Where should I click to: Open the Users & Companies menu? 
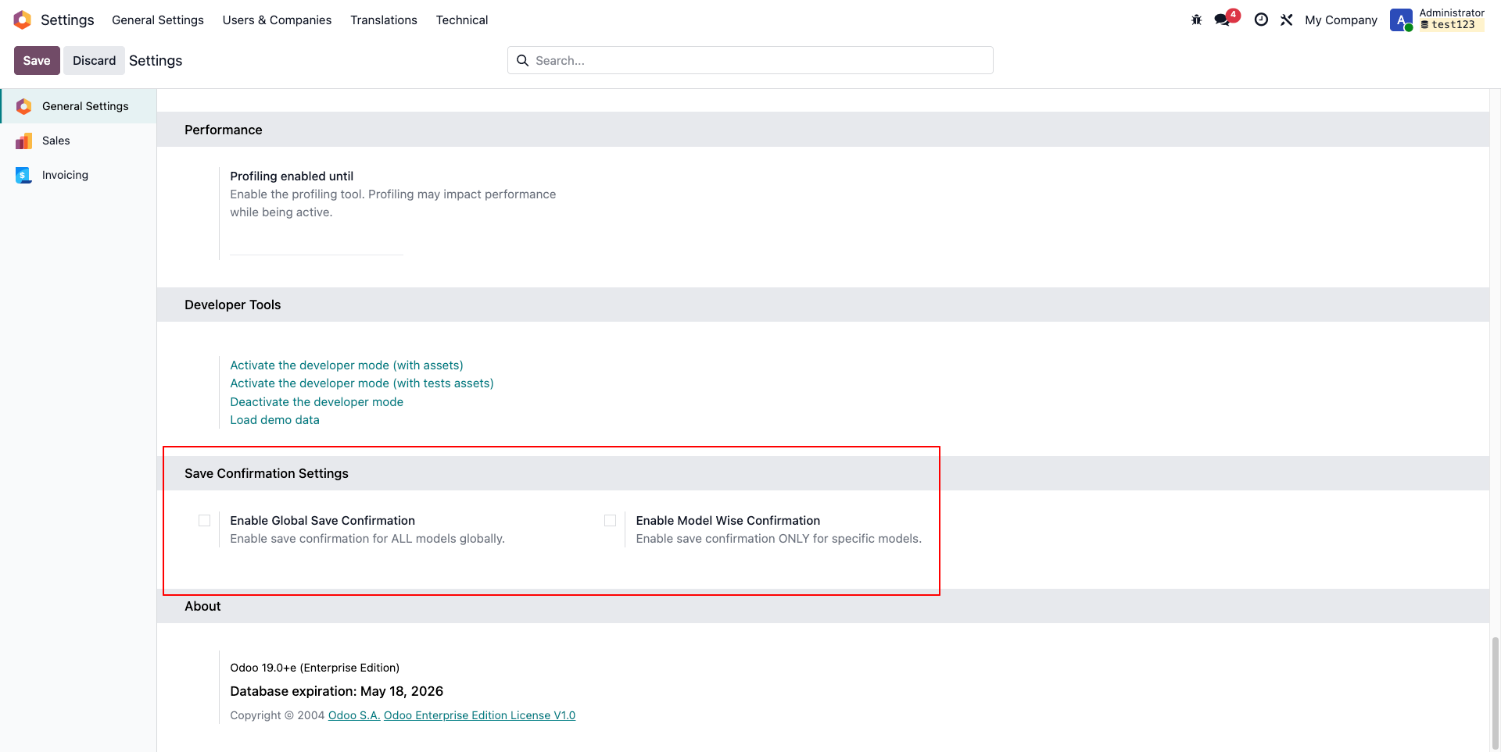point(277,20)
